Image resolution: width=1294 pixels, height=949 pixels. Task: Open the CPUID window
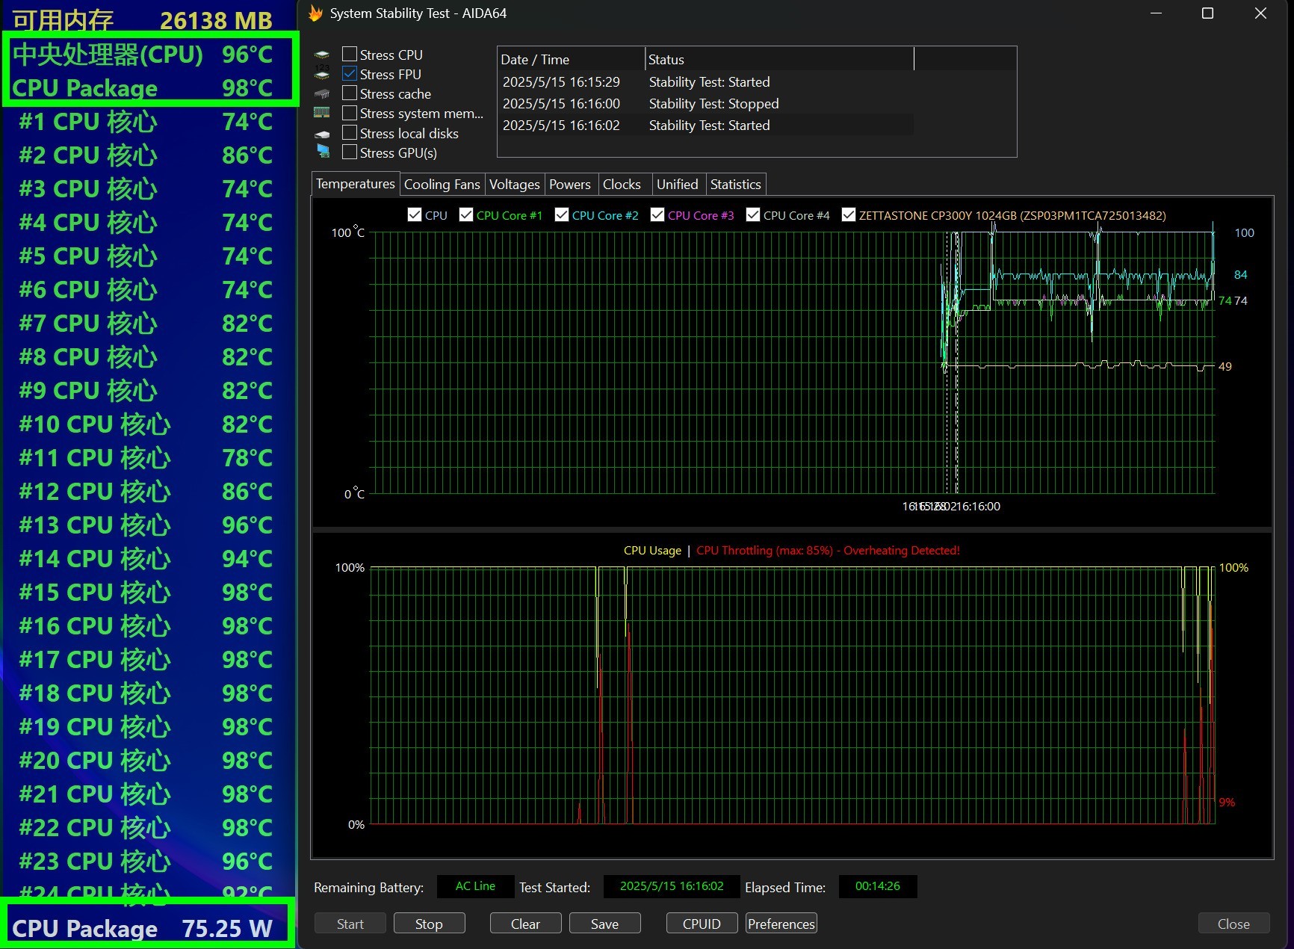702,924
